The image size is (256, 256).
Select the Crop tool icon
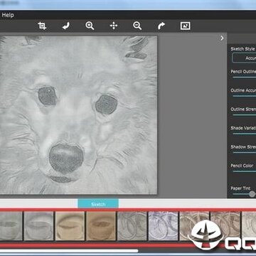coord(42,26)
